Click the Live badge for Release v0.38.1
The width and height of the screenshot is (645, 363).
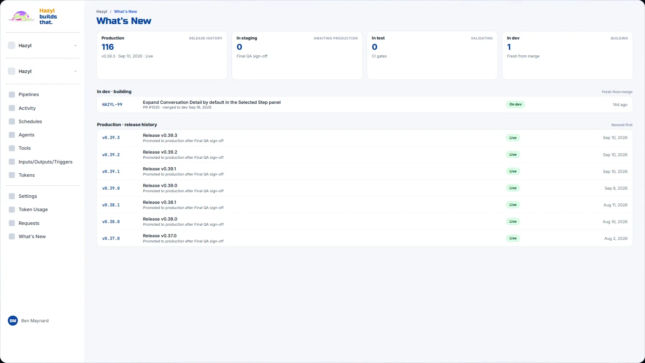[513, 205]
